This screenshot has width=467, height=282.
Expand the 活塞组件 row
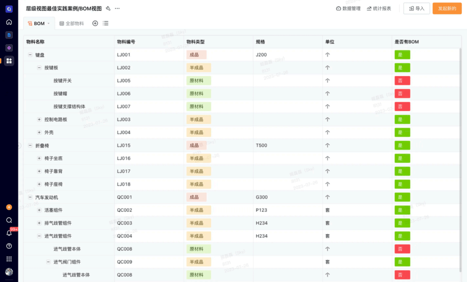tap(39, 210)
